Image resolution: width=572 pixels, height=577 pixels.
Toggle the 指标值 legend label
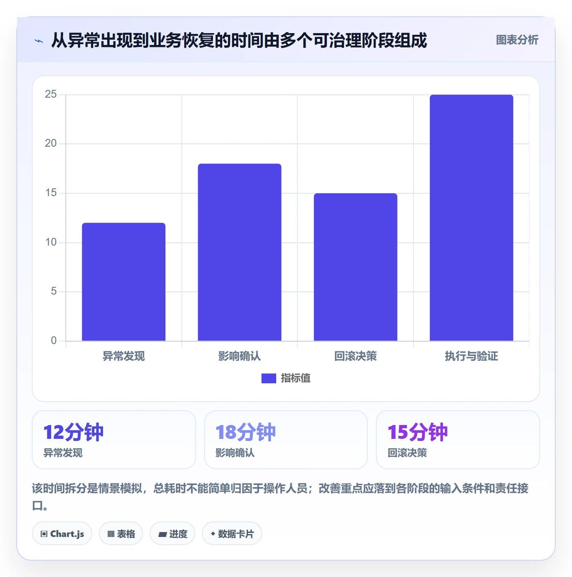296,378
